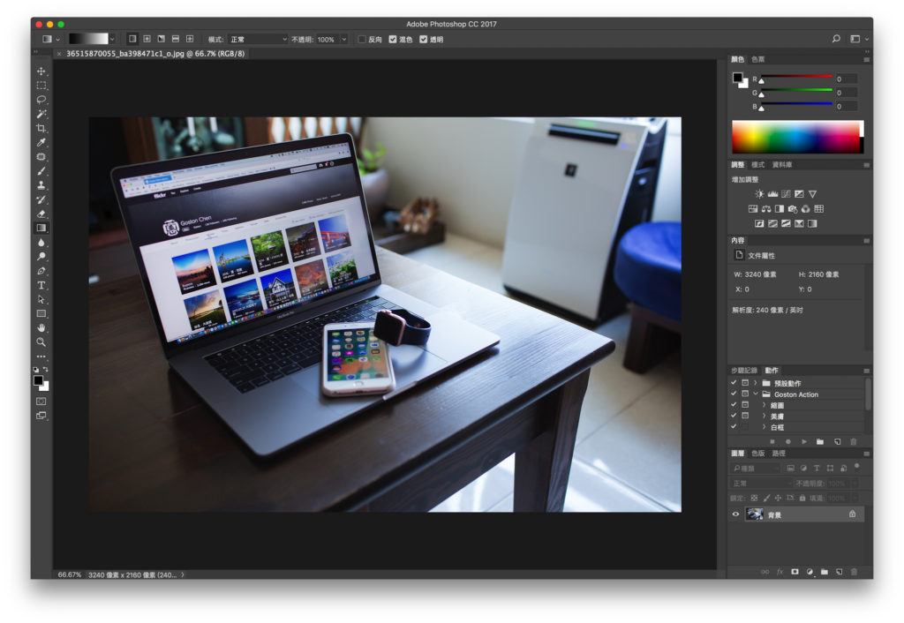Viewport: 904px width, 623px height.
Task: Select the Rectangular Marquee tool
Action: pos(41,86)
